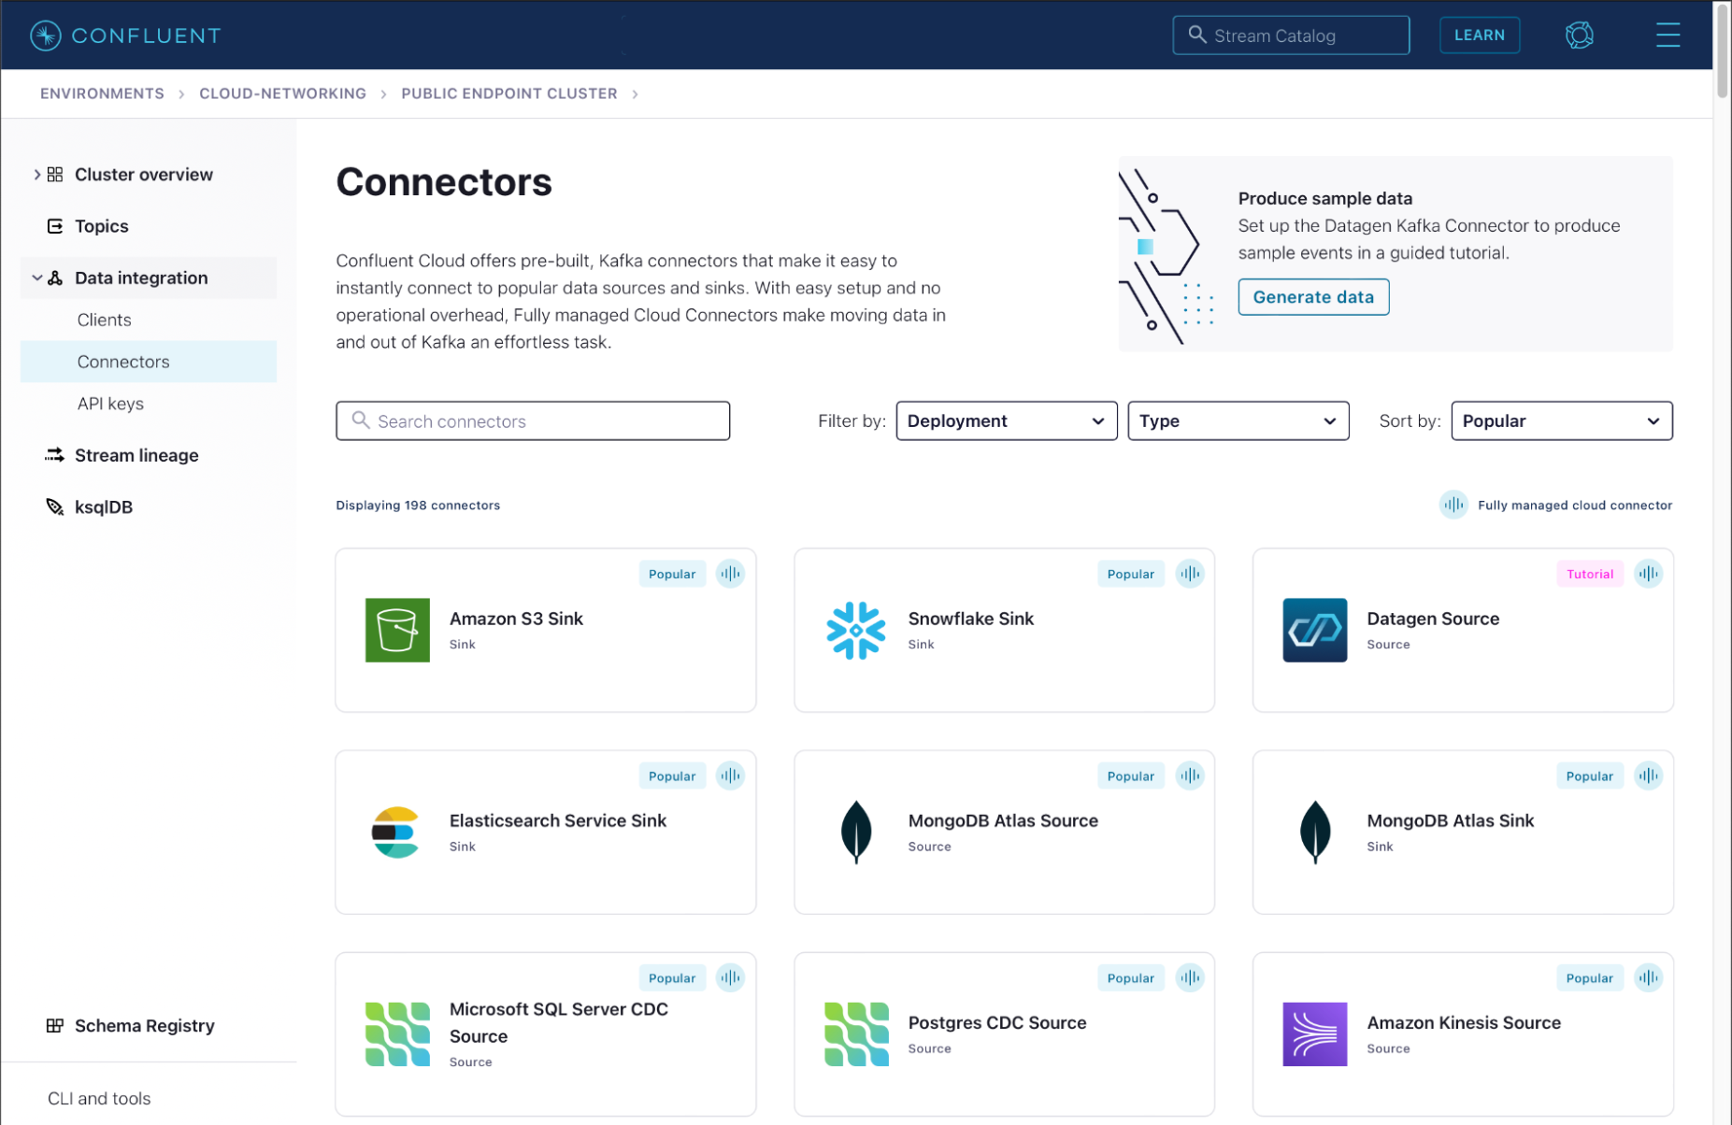Click the Search connectors magnifier icon
Image resolution: width=1732 pixels, height=1125 pixels.
360,420
